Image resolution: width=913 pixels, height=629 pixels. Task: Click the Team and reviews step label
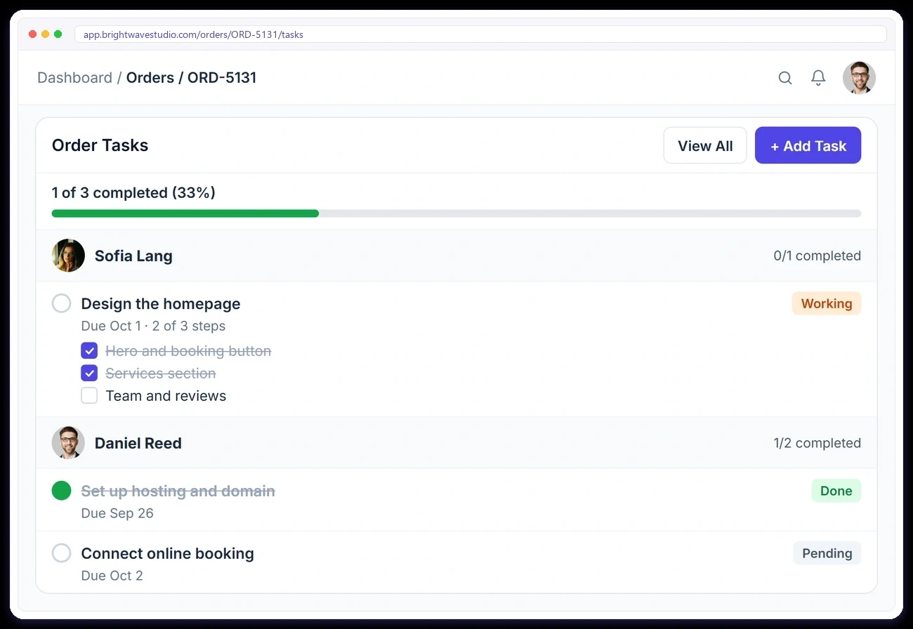pos(166,396)
